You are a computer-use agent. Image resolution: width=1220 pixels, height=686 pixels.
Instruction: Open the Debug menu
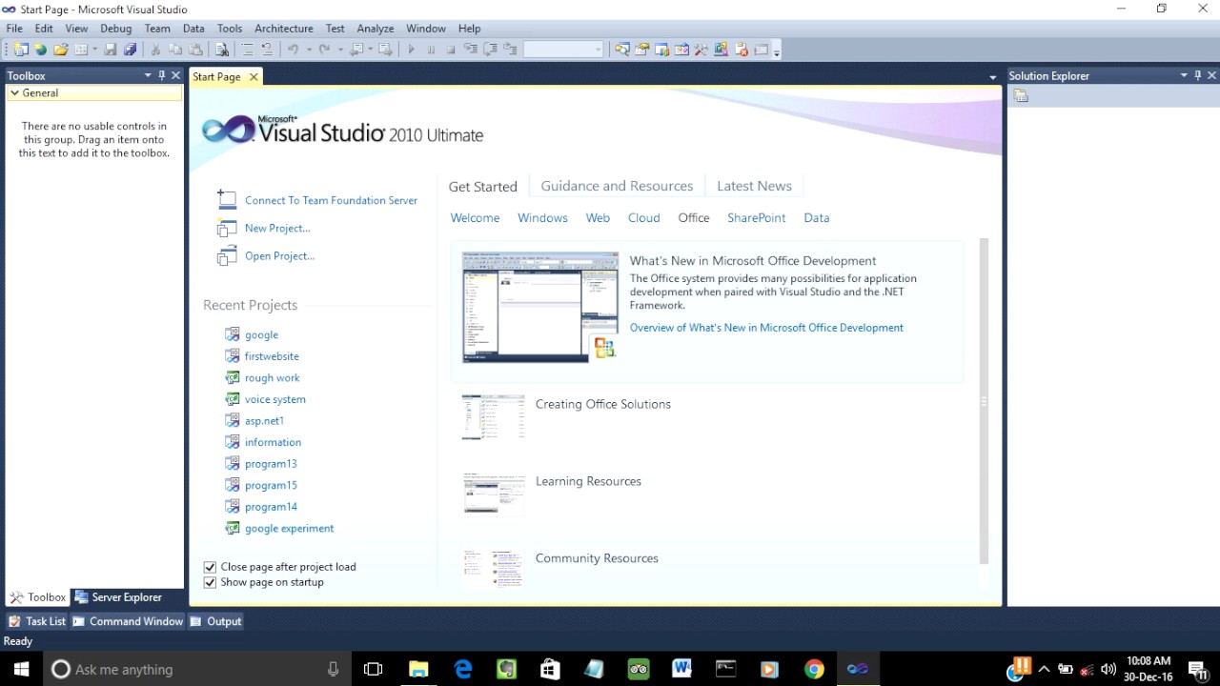[116, 29]
